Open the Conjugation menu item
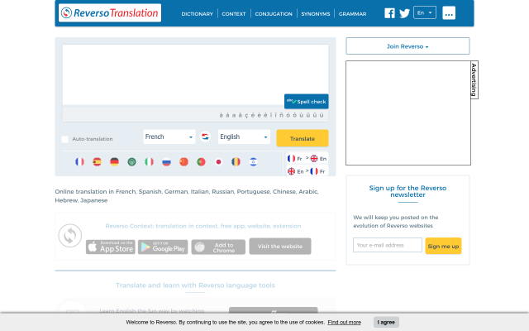Screen dimensions: 529x331 pyautogui.click(x=274, y=14)
